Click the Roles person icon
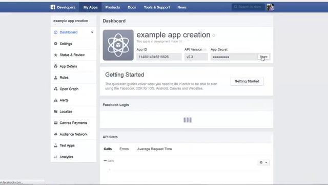 55,78
